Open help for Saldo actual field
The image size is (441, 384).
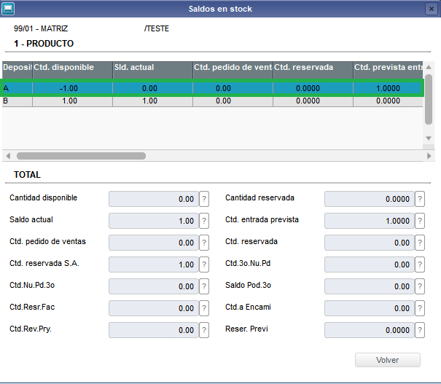pos(204,221)
